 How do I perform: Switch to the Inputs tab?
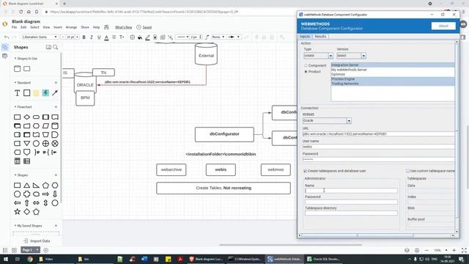pyautogui.click(x=305, y=37)
